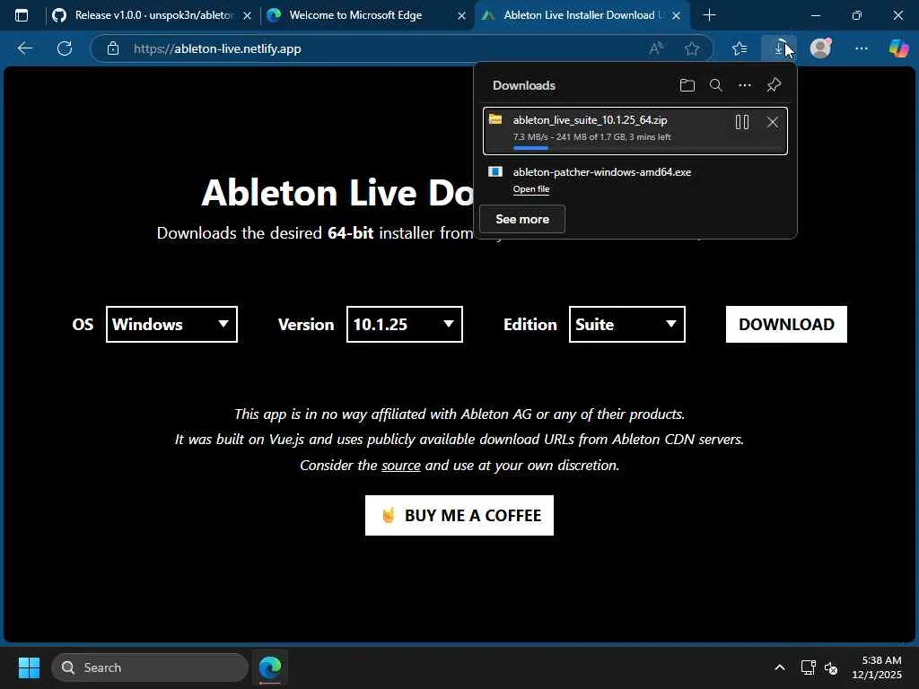This screenshot has height=689, width=919.
Task: Click the muted volume tray icon
Action: click(830, 667)
